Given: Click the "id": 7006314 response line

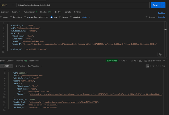Looking at the screenshot, I should tap(20, 73).
